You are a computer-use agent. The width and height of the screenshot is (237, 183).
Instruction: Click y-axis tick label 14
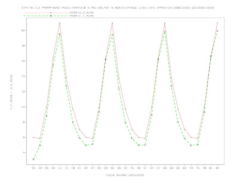(x=23, y=76)
